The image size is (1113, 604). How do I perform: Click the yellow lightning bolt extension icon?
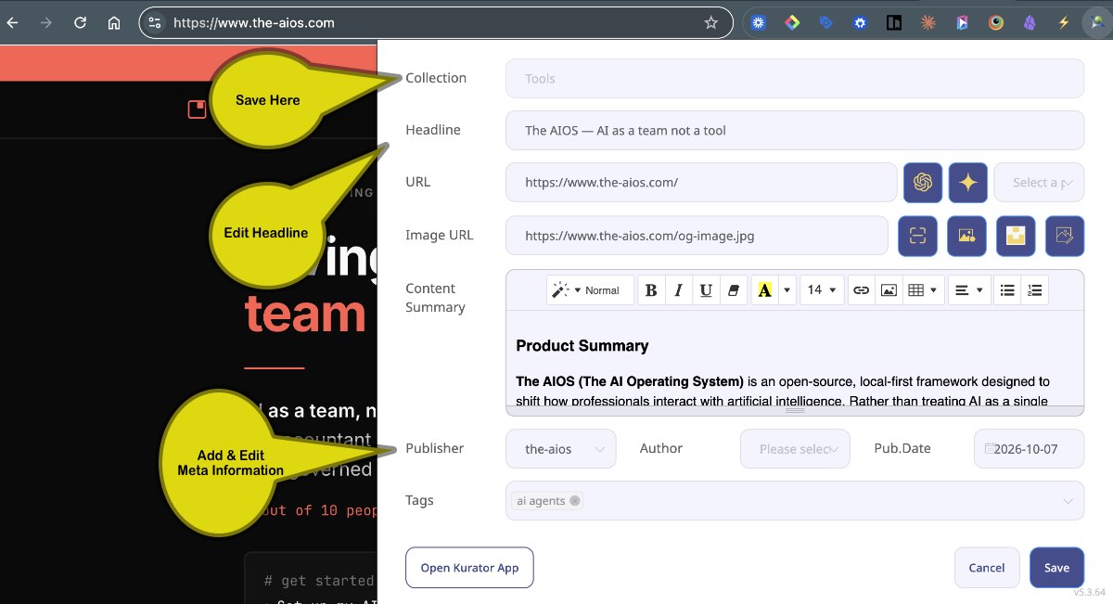click(1064, 22)
